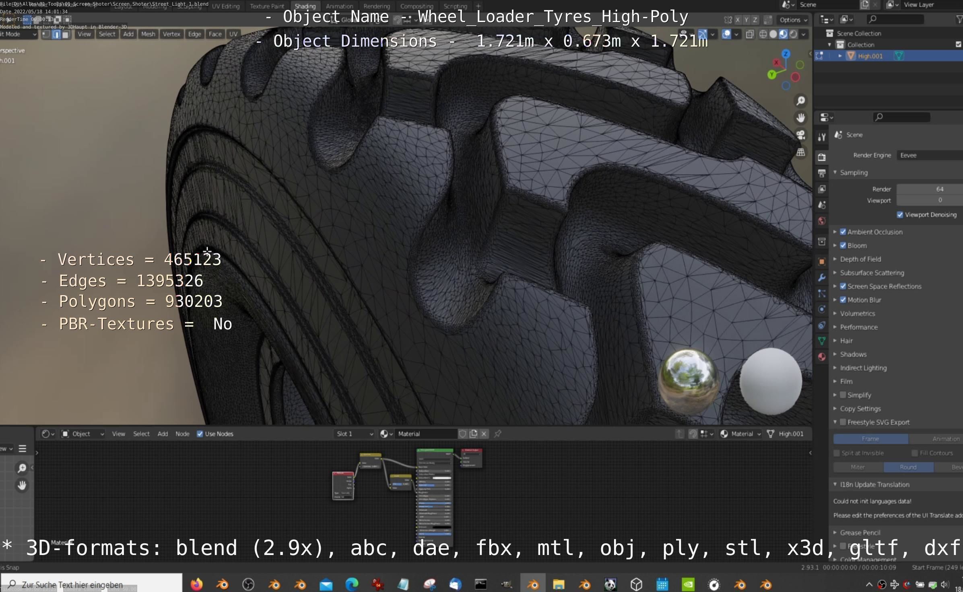The image size is (963, 592).
Task: Open the Object properties orange square icon
Action: pyautogui.click(x=822, y=261)
